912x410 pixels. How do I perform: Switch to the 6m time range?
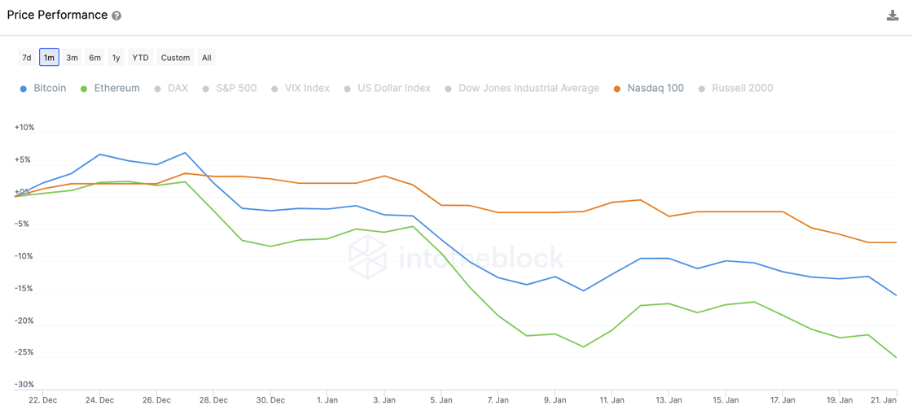(94, 58)
